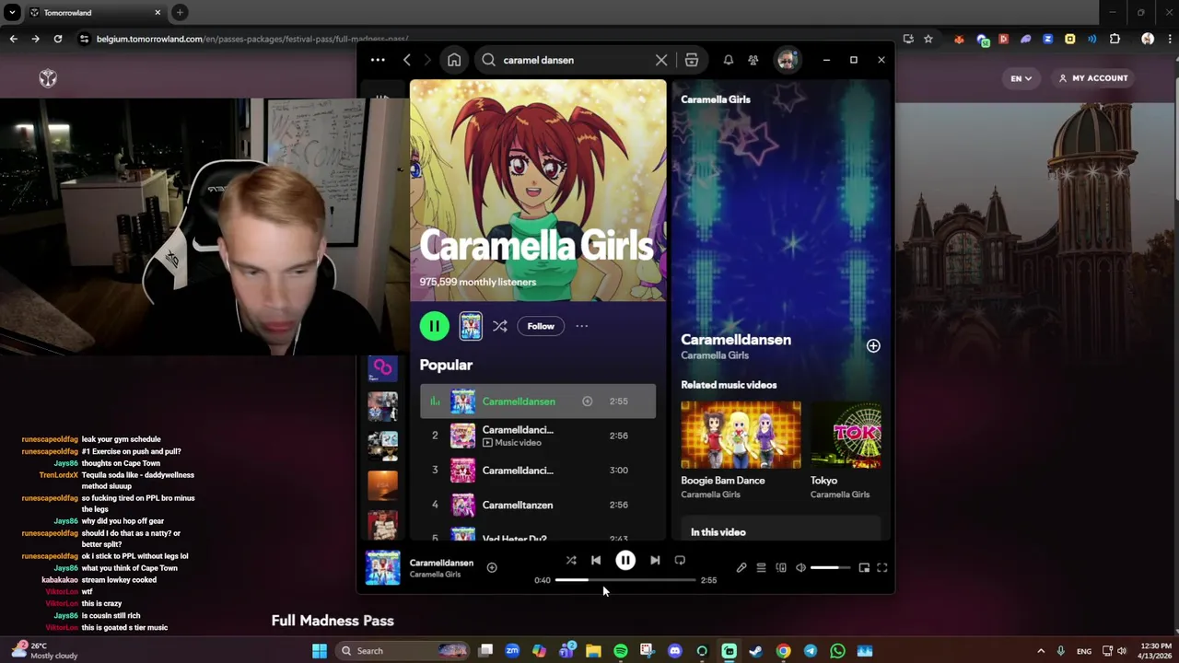This screenshot has height=663, width=1179.
Task: Open Connect to a device
Action: (x=781, y=568)
